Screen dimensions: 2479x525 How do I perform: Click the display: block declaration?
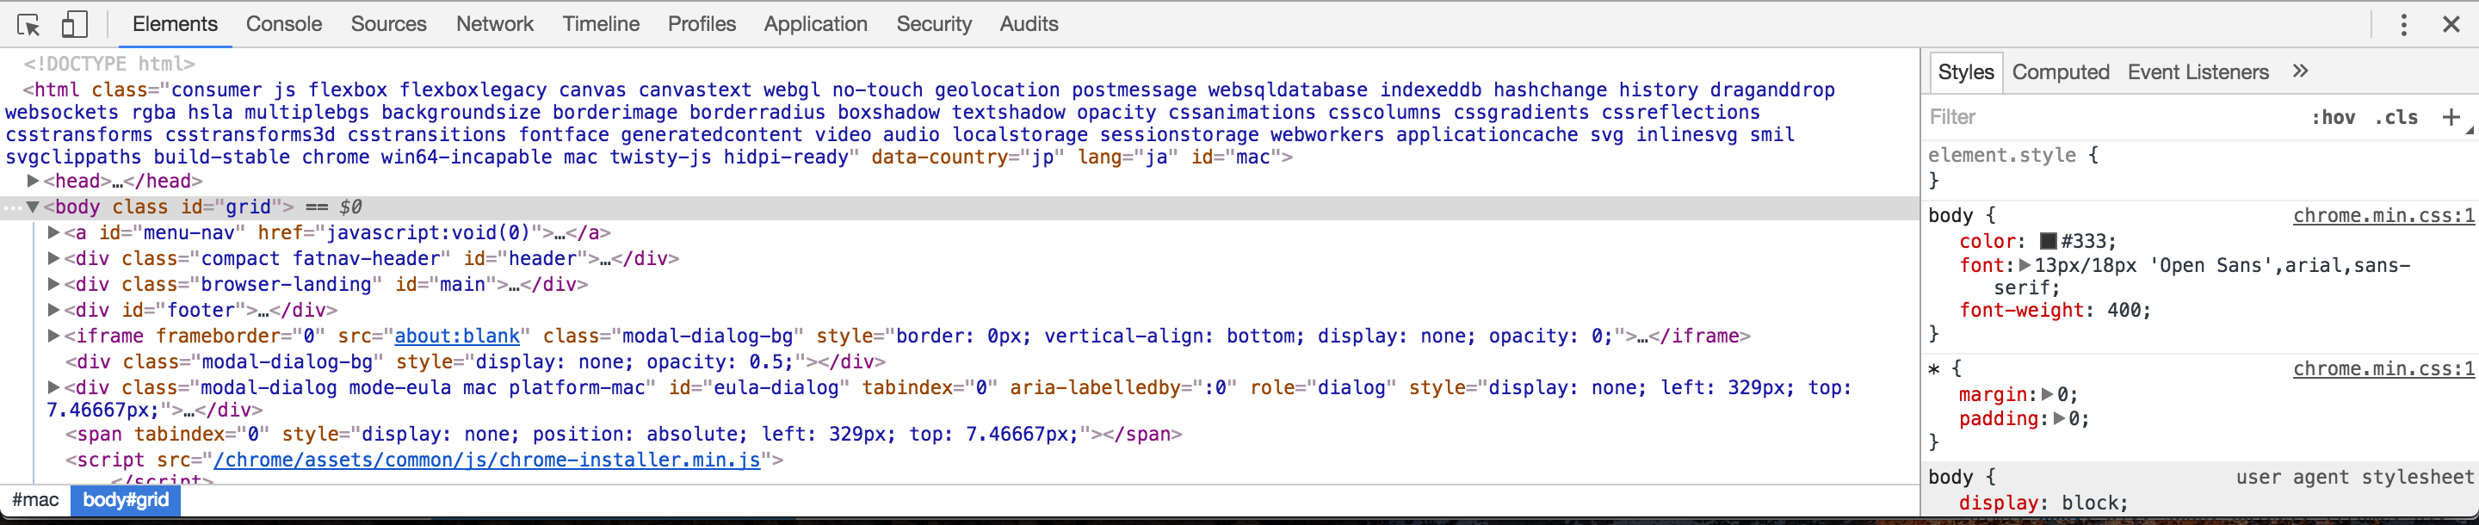click(x=2043, y=503)
